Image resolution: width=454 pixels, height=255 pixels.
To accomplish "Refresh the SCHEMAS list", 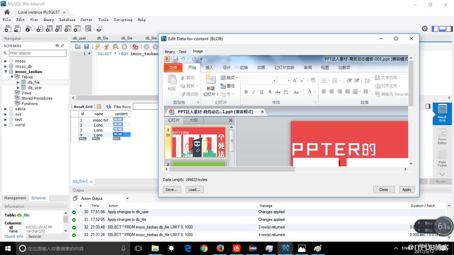I will [57, 46].
